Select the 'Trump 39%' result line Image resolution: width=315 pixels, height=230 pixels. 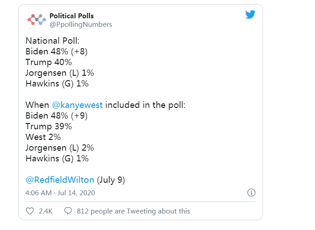click(x=48, y=127)
